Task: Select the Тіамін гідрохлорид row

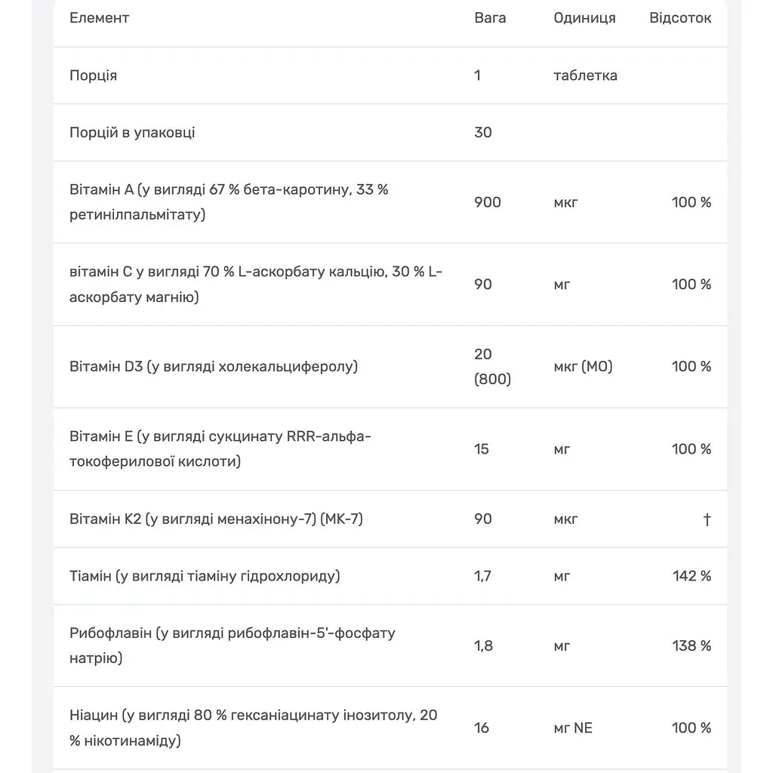Action: click(390, 576)
